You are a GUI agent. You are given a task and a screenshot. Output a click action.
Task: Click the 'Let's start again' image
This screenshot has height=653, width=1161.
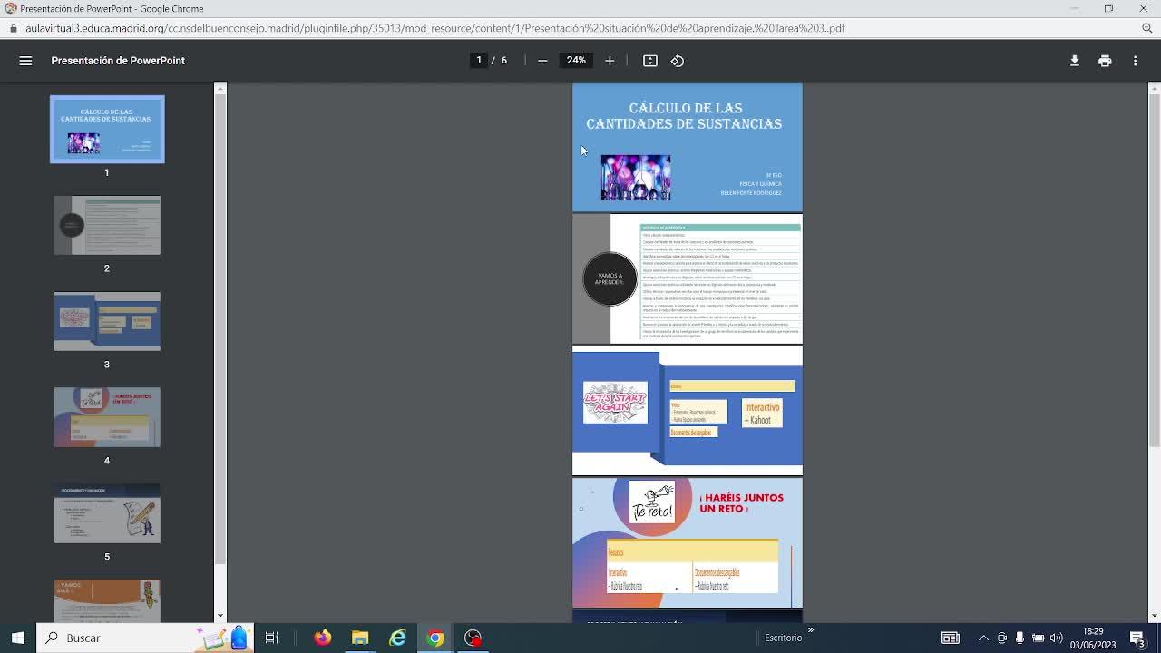(x=615, y=403)
